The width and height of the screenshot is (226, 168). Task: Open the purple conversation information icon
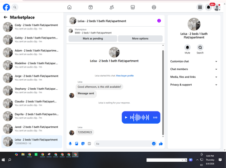coord(159,21)
